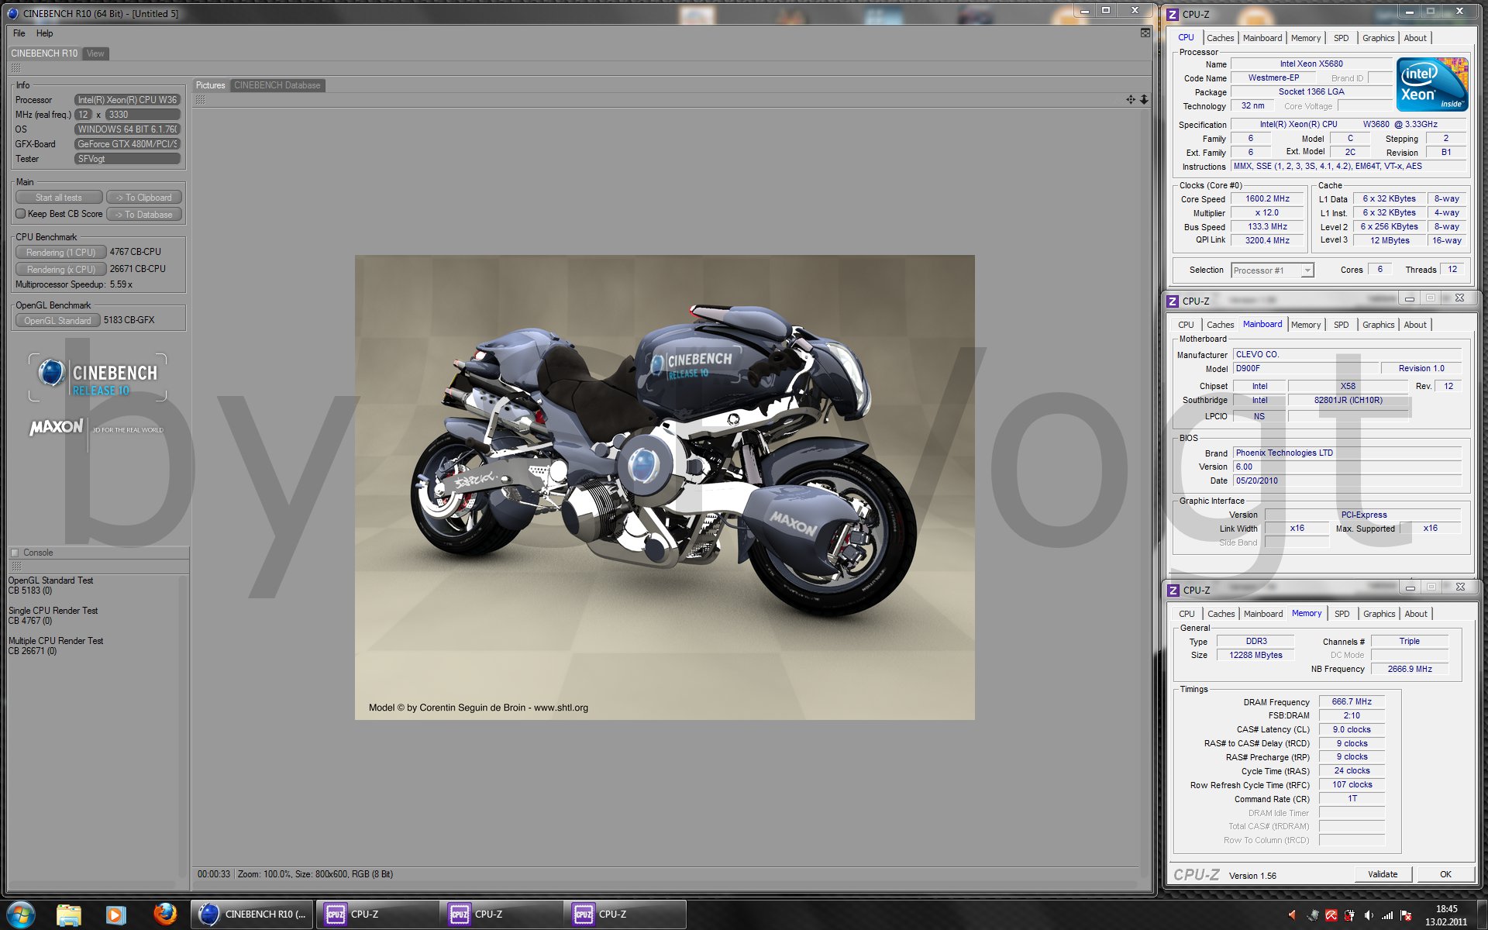This screenshot has height=930, width=1488.
Task: Open the Help menu
Action: point(44,33)
